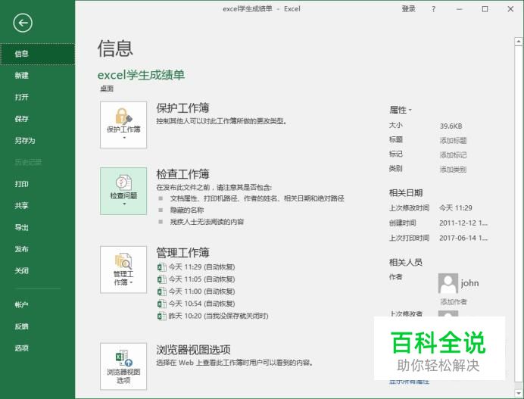Select 保存 in the sidebar
This screenshot has height=399, width=524.
point(37,119)
